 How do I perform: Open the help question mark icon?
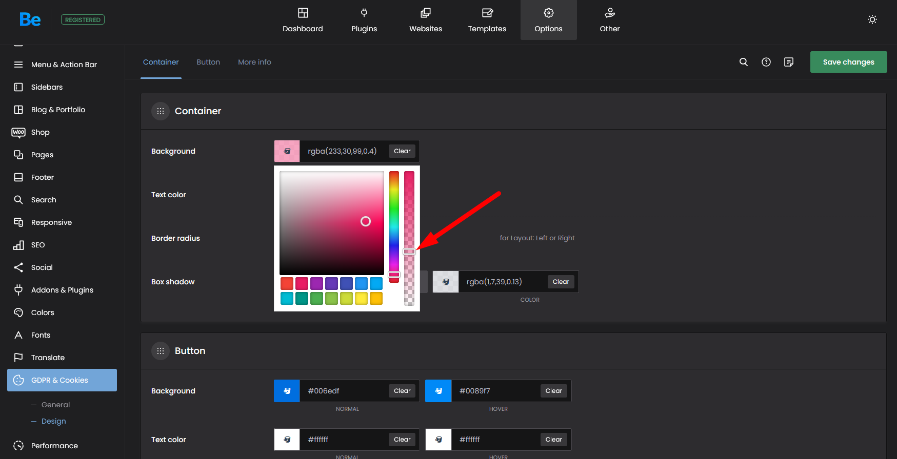766,62
